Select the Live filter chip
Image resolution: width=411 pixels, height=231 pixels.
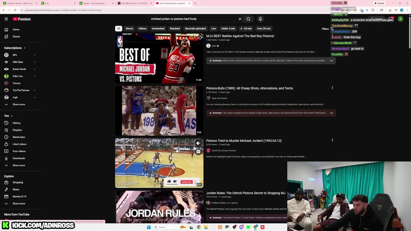point(214,29)
